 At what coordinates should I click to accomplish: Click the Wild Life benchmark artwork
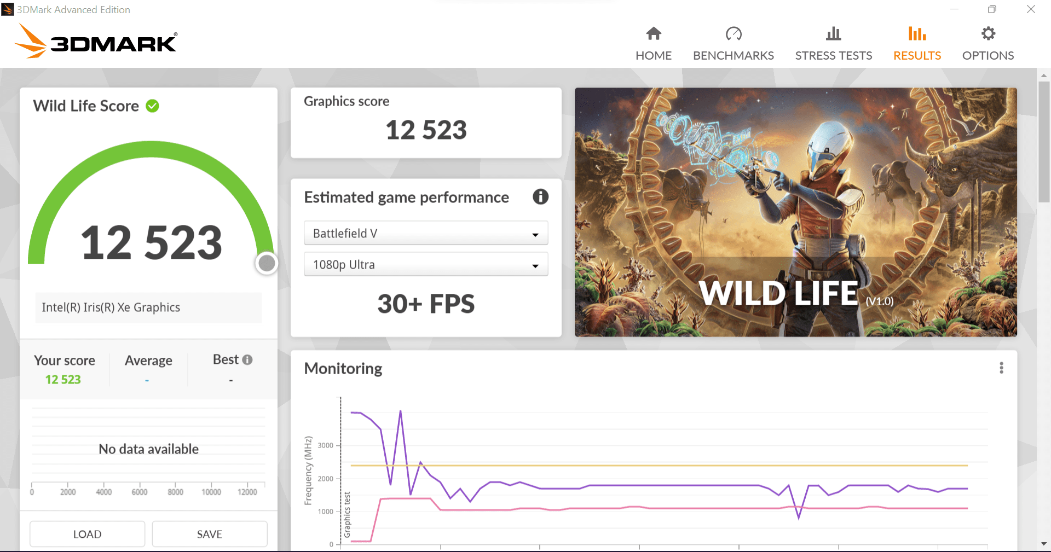click(x=795, y=212)
